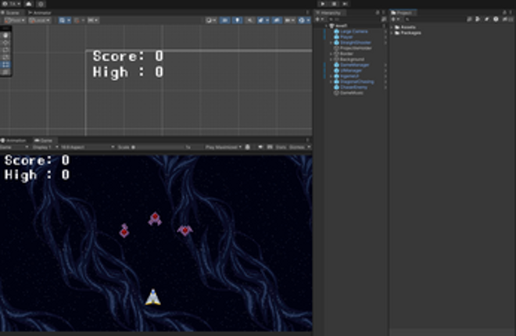Select the View hand tool
The width and height of the screenshot is (516, 336).
[5, 35]
